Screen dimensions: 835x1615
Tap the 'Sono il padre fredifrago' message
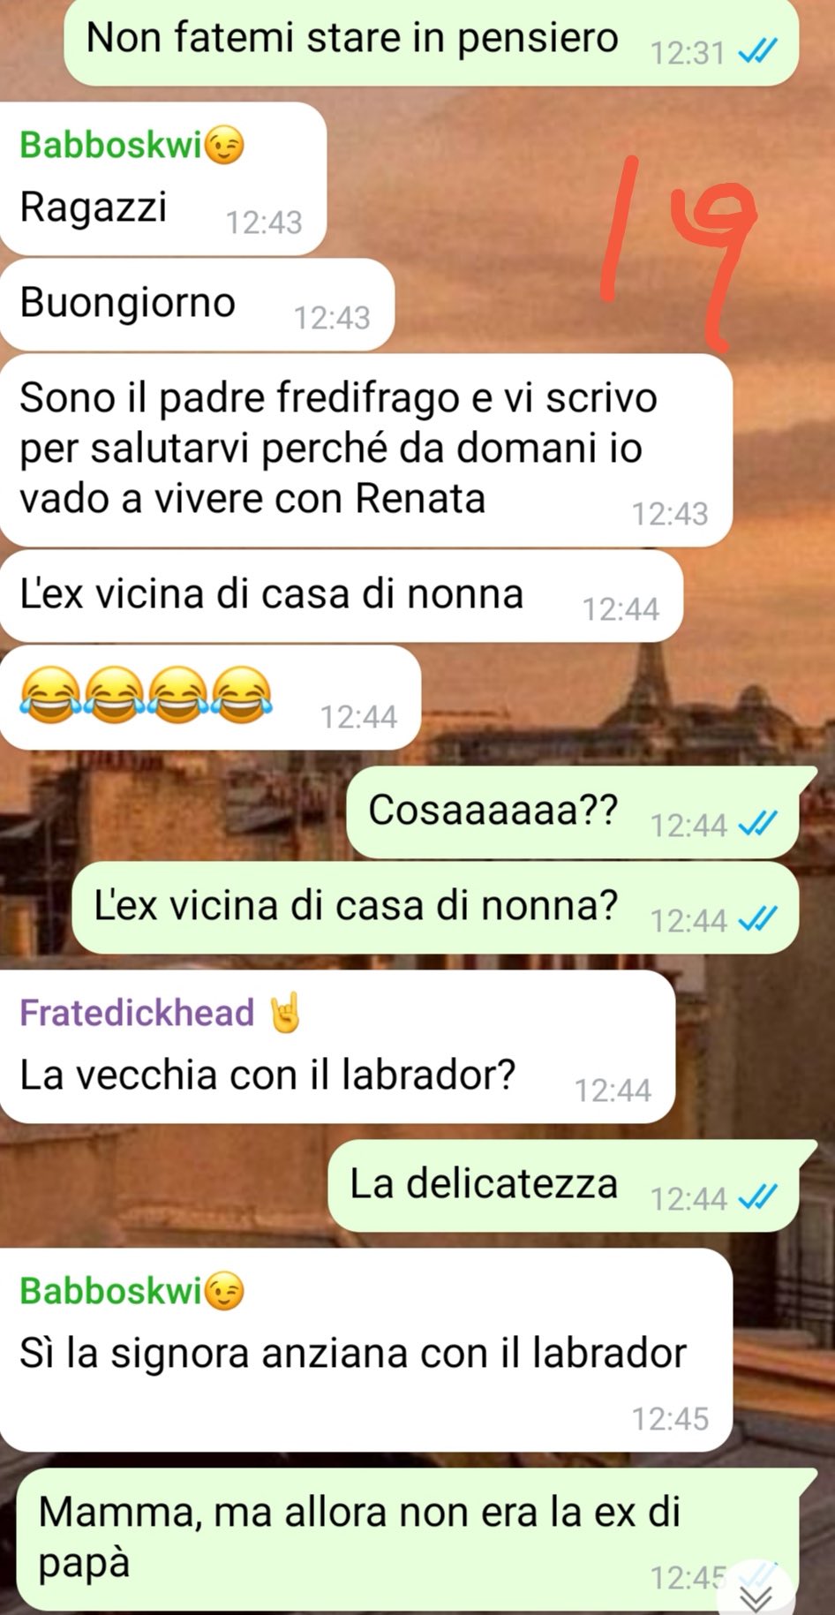tap(365, 449)
